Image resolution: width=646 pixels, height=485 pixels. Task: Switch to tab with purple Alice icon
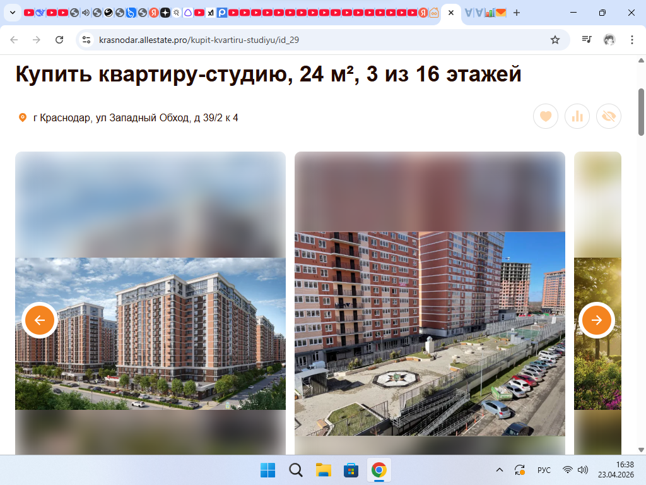click(x=188, y=13)
